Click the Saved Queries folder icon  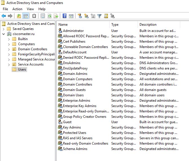coord(9,29)
